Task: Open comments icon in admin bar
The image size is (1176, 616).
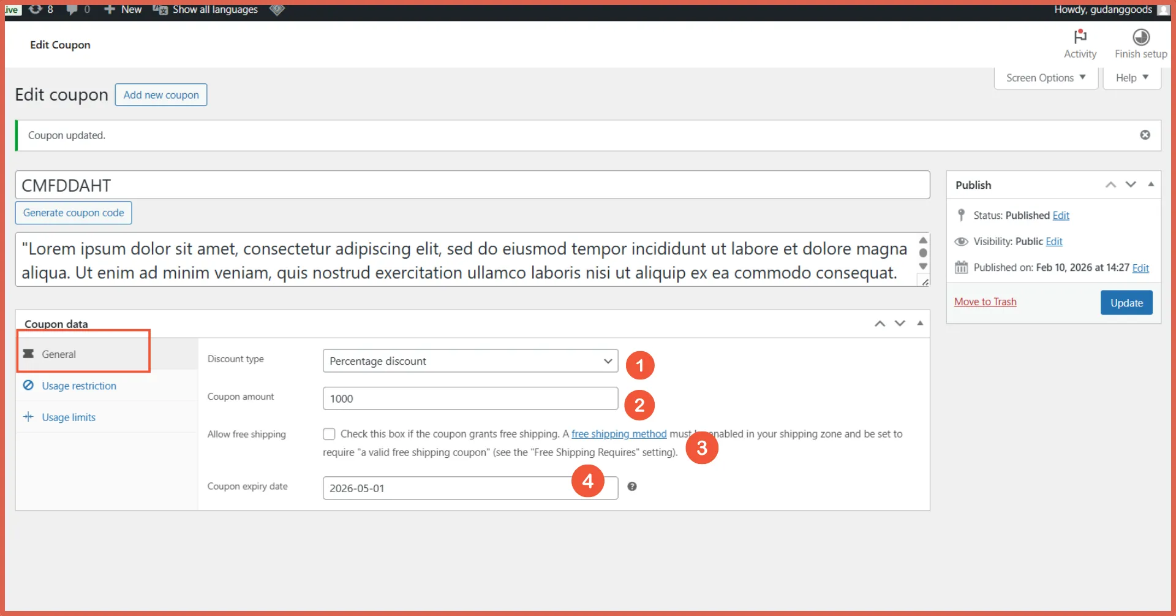Action: (72, 9)
